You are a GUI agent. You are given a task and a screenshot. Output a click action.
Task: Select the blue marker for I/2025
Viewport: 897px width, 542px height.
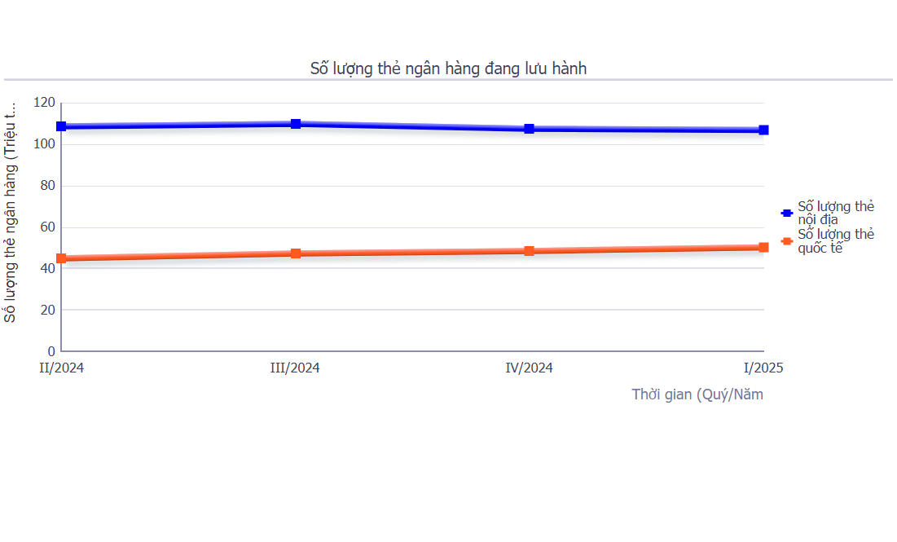point(763,130)
